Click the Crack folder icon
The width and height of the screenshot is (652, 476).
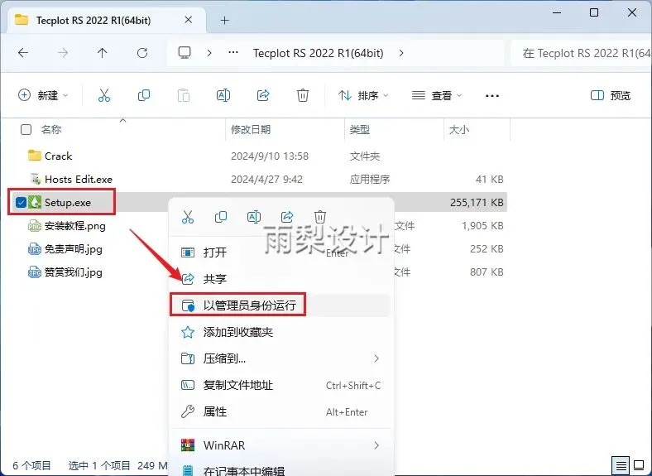pos(35,156)
